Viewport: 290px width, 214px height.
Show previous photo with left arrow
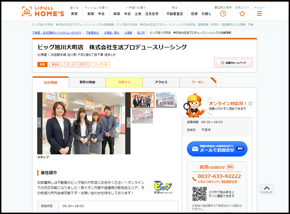[x=39, y=123]
